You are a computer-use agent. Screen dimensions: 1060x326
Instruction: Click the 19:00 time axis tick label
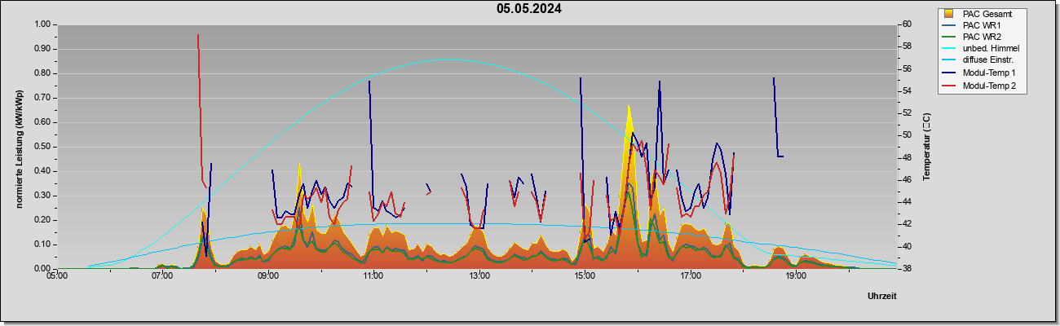(x=796, y=275)
